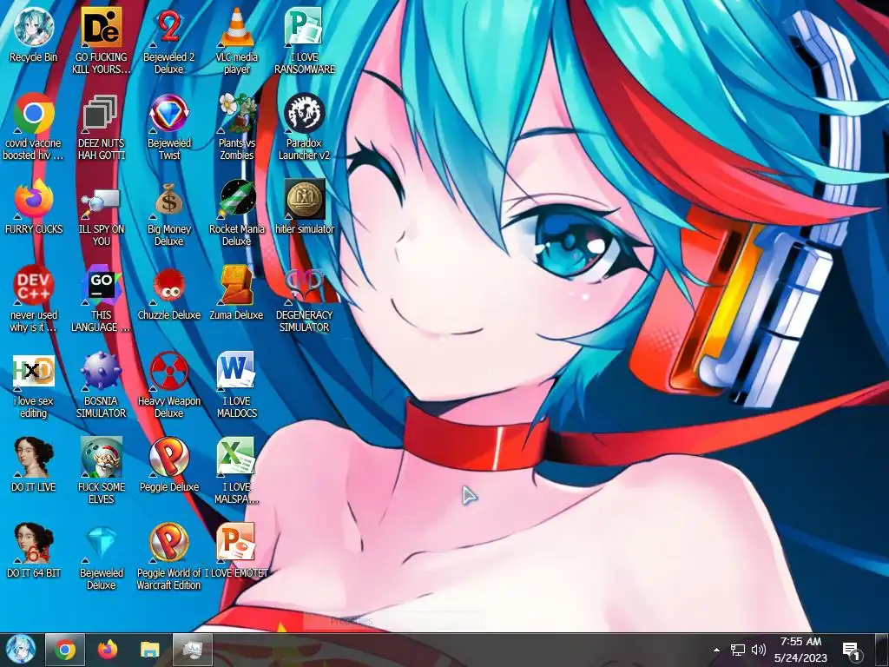Open the Start menu button

(21, 650)
